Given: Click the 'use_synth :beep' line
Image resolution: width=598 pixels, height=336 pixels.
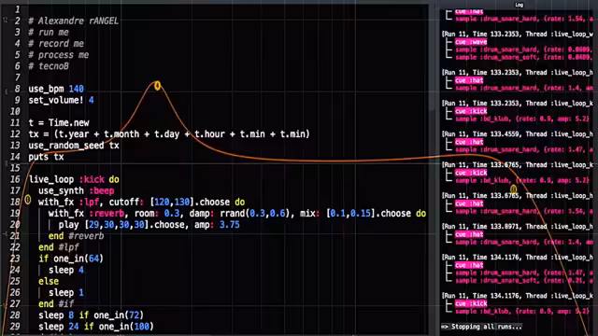Looking at the screenshot, I should tap(77, 190).
